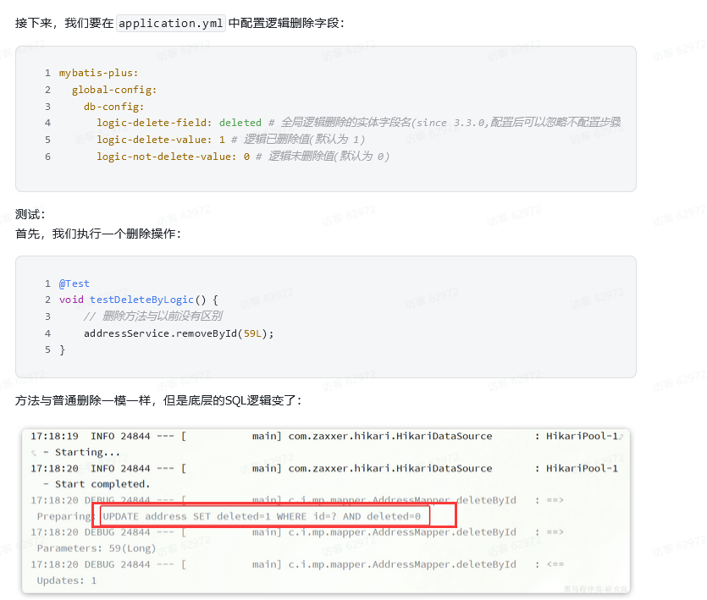Viewport: 707px width, 600px height.
Task: Click the '- Starting...' log line
Action: click(x=81, y=452)
